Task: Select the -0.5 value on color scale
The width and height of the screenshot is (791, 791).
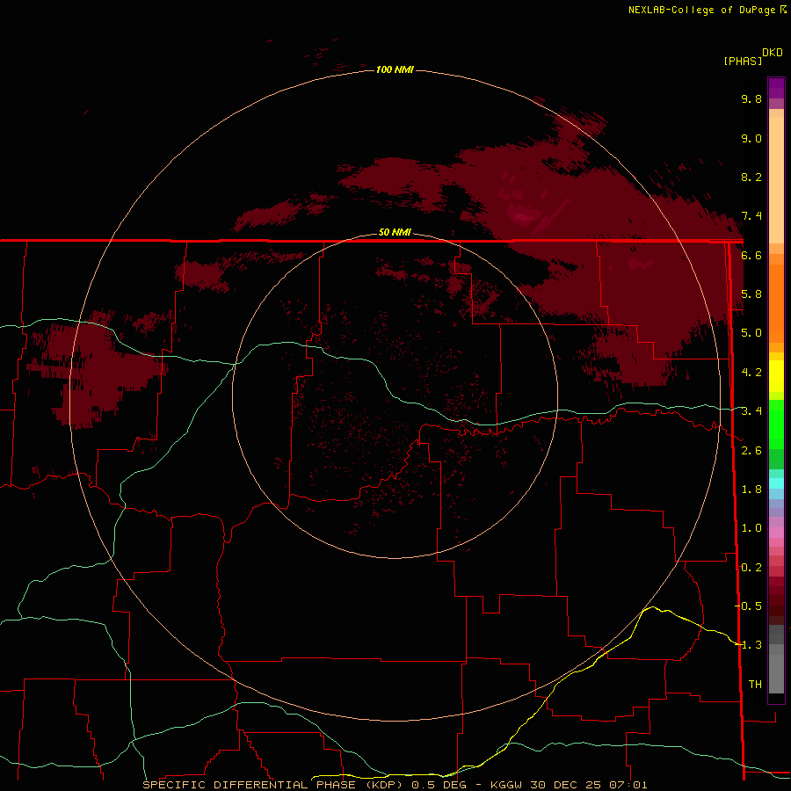Action: tap(748, 606)
